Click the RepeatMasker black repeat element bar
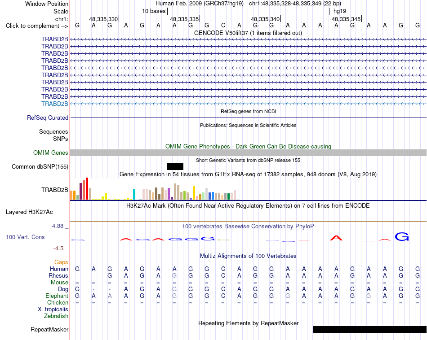Screen dimensions: 427x340 tap(370, 329)
